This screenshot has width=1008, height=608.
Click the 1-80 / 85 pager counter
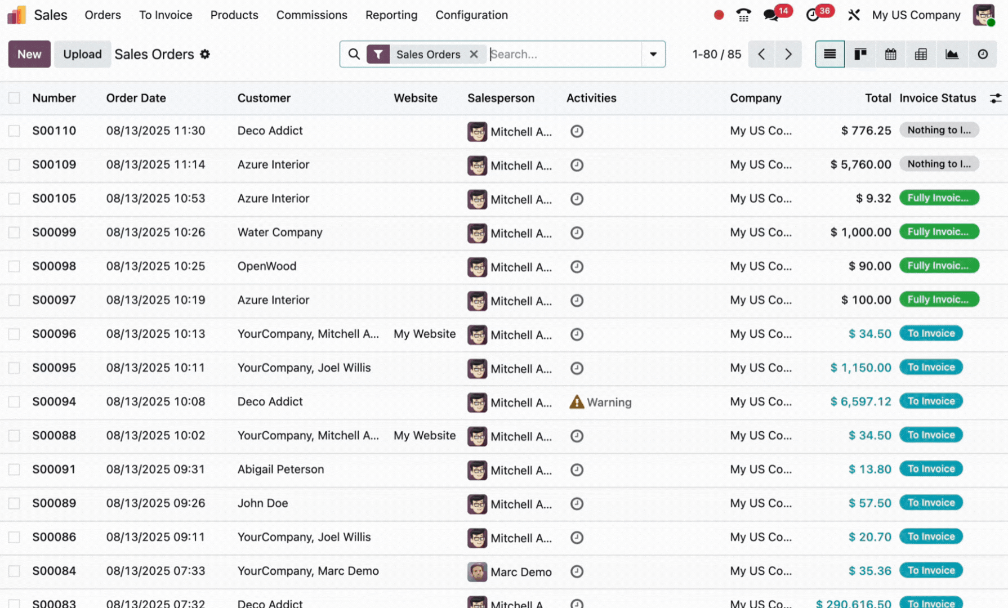(x=716, y=54)
